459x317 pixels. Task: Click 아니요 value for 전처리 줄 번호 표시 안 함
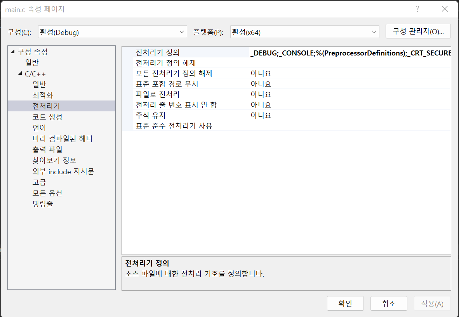tap(261, 105)
